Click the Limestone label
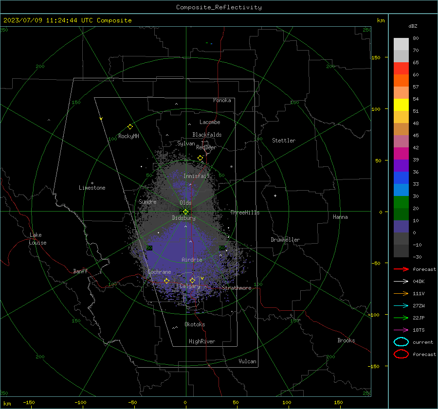This screenshot has width=438, height=409. tap(92, 188)
